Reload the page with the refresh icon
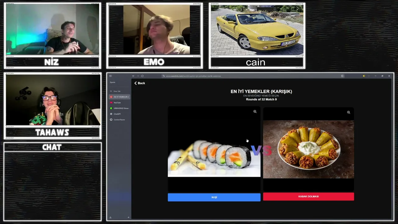This screenshot has width=398, height=224. click(142, 76)
